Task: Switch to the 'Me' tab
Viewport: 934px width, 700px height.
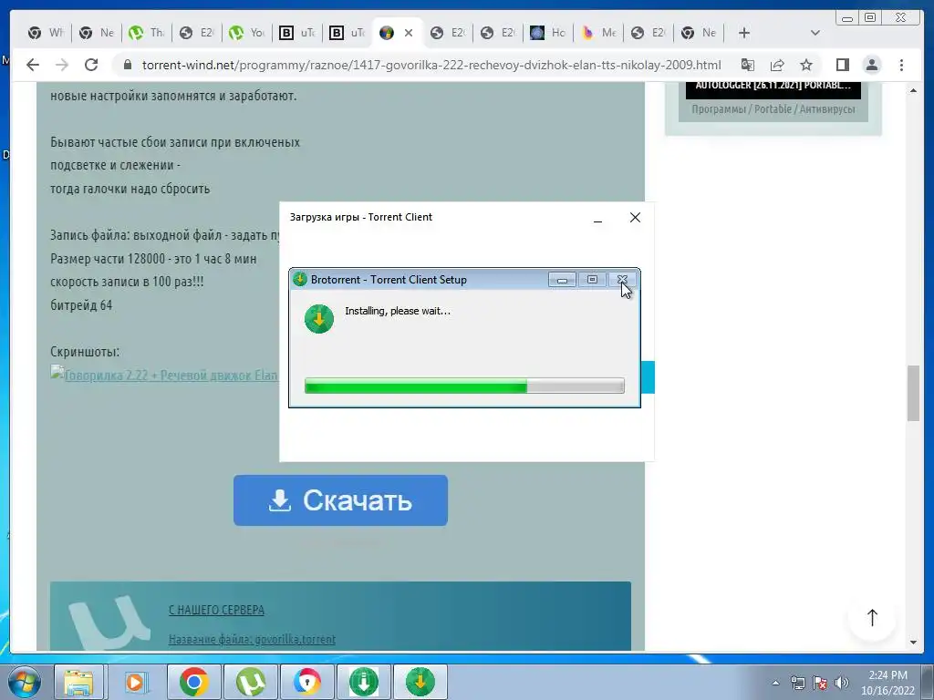Action: (598, 33)
